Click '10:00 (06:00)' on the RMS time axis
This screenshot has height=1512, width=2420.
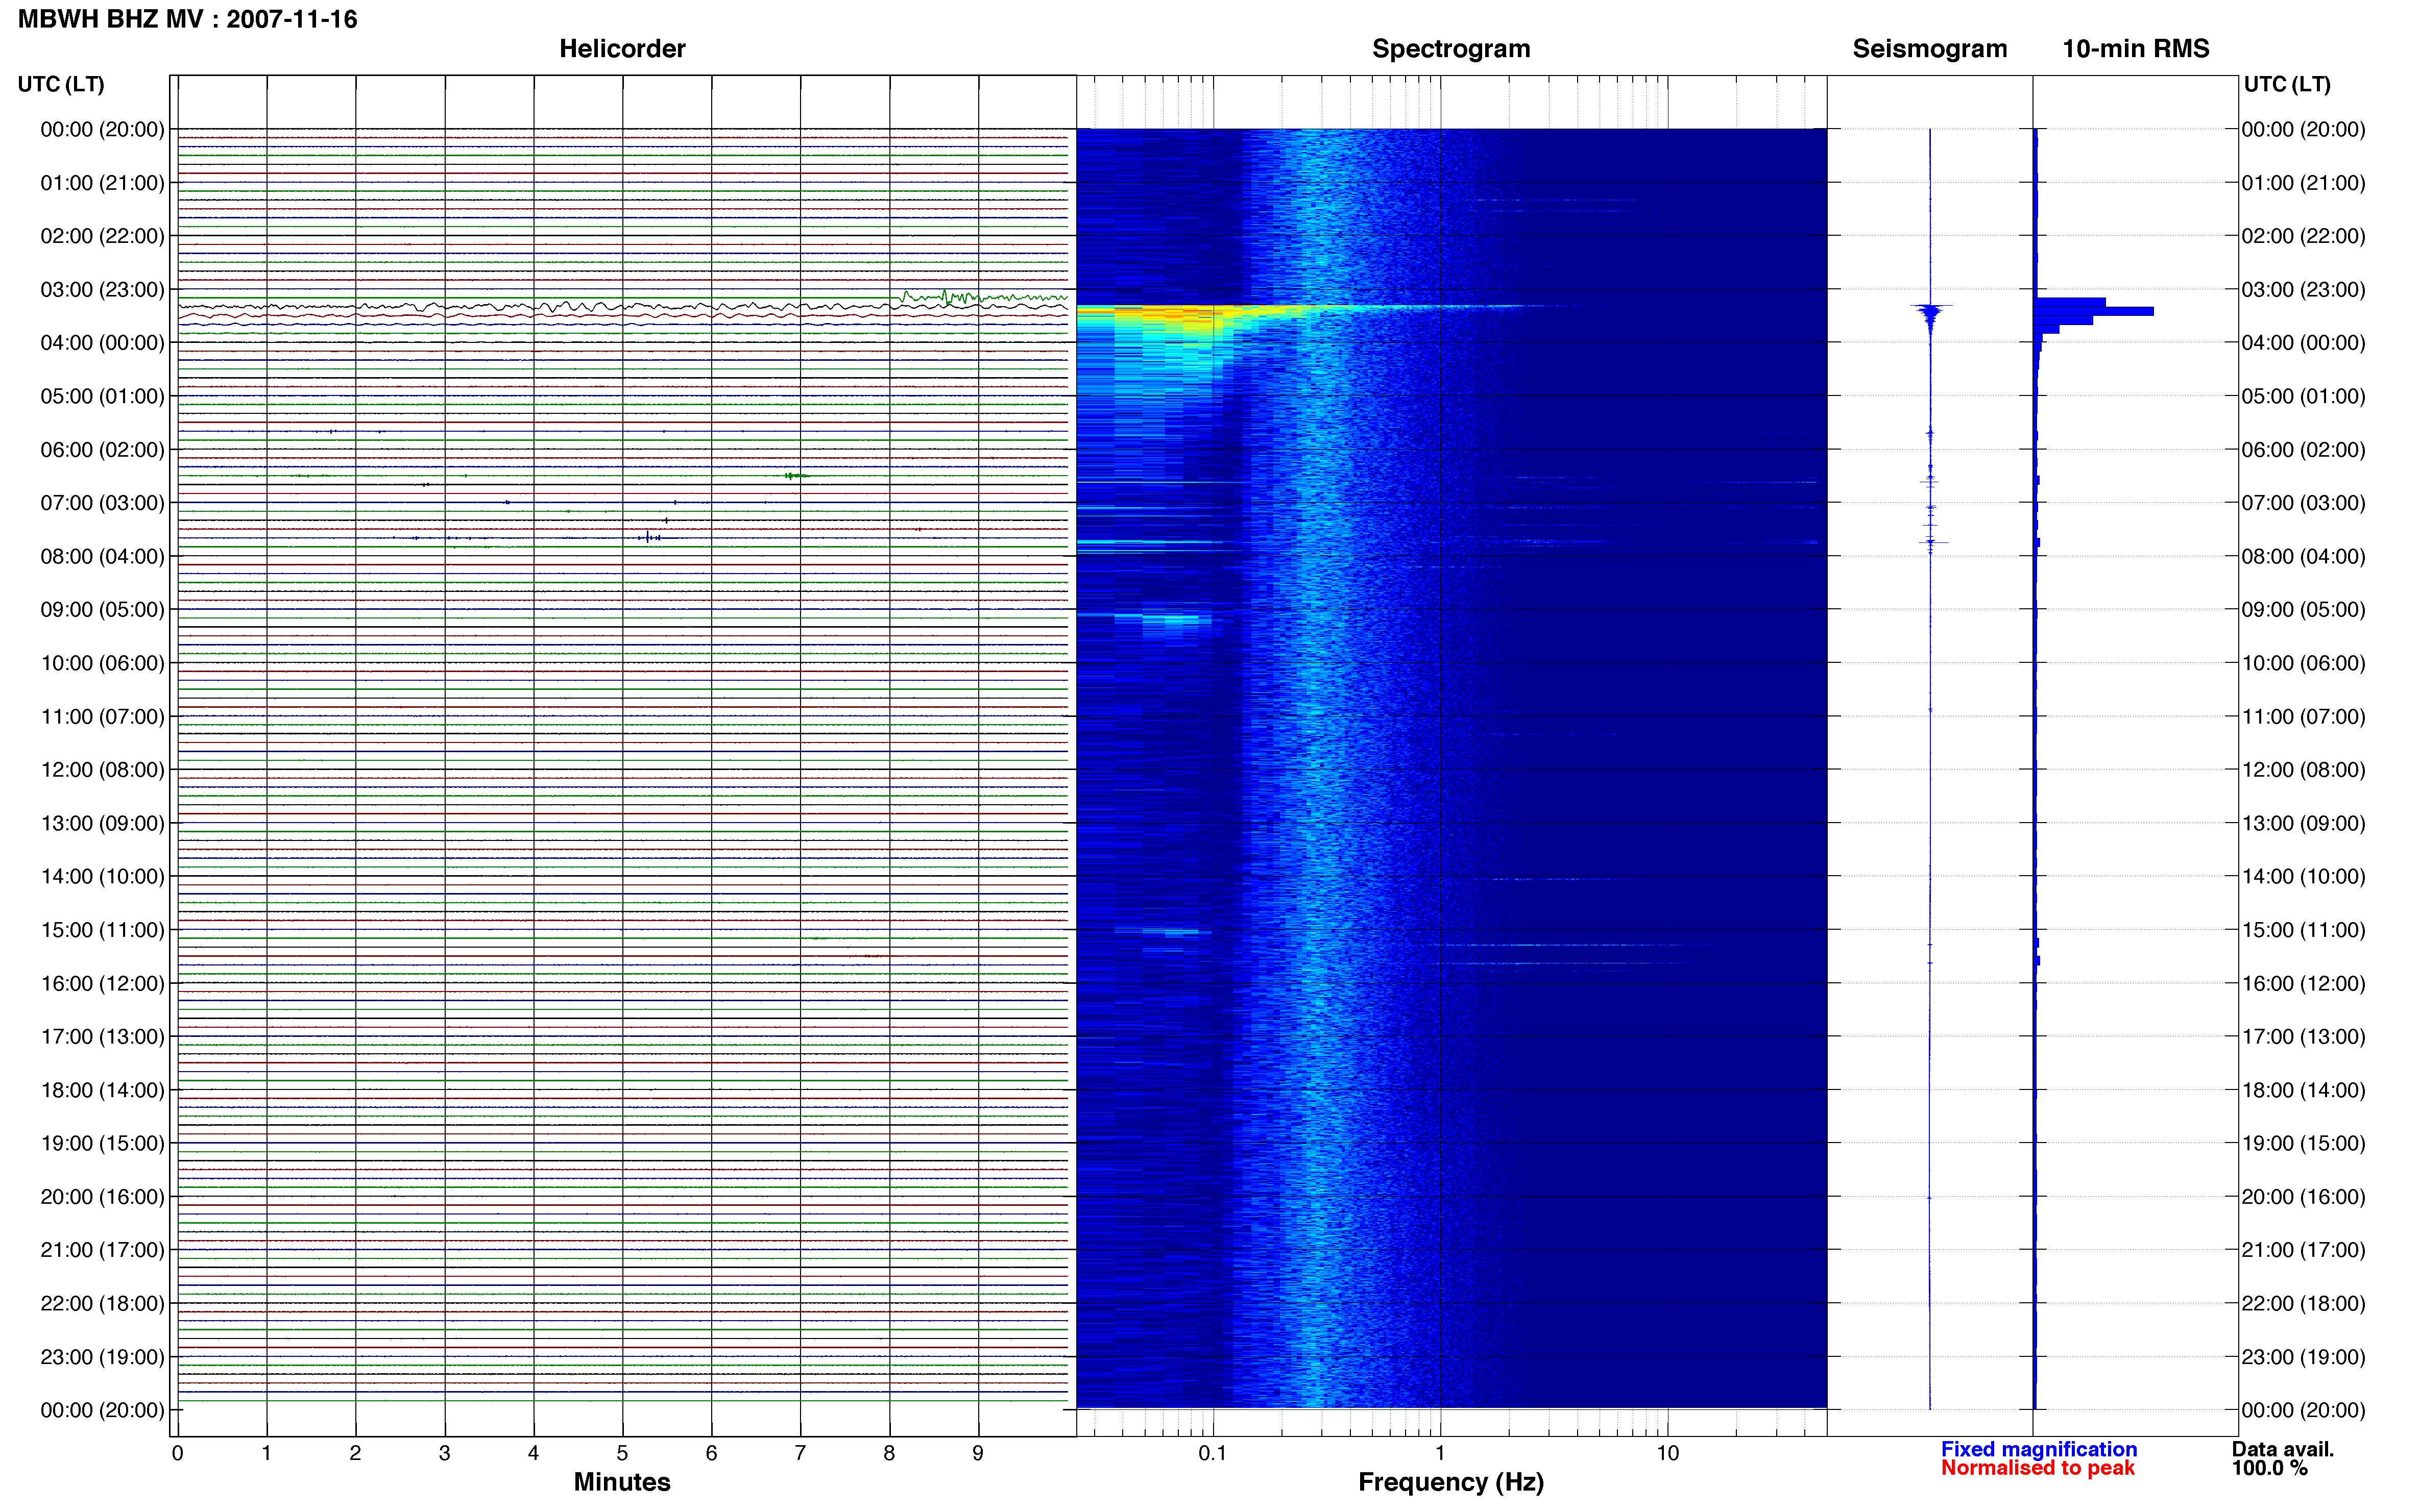point(2303,663)
